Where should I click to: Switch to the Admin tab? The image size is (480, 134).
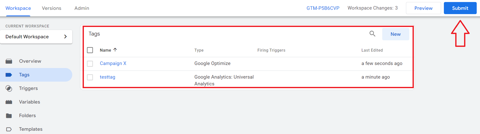pos(82,8)
